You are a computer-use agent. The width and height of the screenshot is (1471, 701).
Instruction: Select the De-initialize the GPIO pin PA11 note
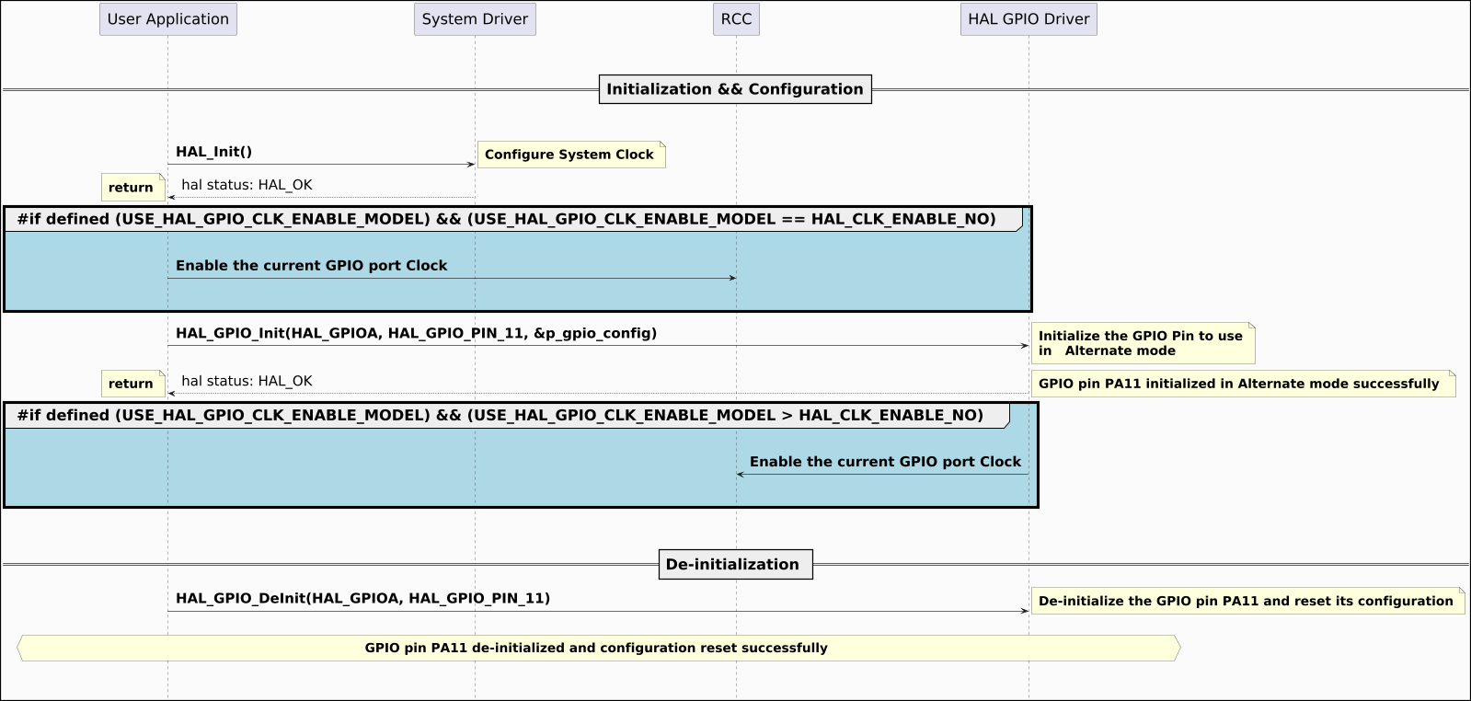coord(1247,601)
